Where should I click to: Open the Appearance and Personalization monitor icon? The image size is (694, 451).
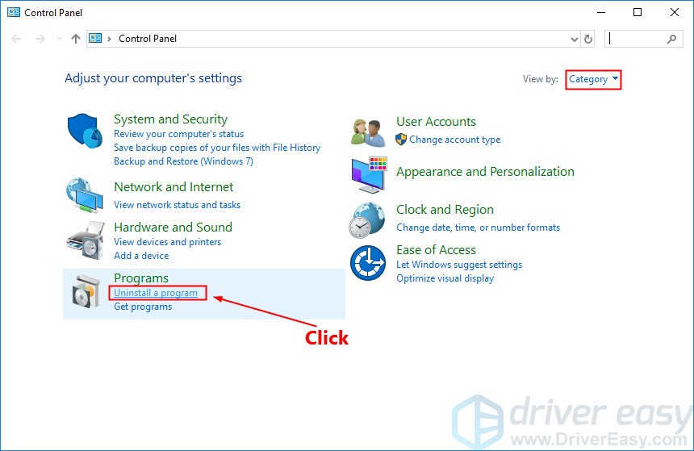[x=368, y=174]
